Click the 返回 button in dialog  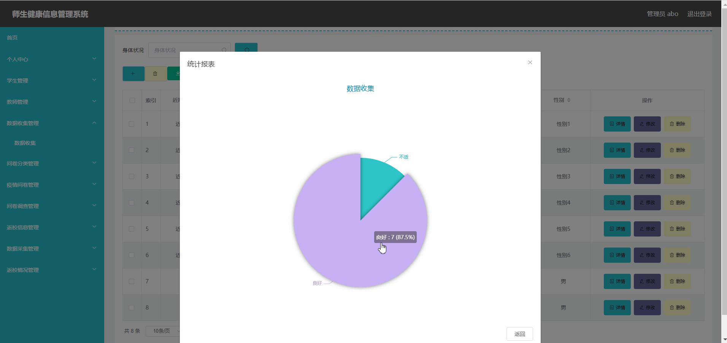point(519,334)
